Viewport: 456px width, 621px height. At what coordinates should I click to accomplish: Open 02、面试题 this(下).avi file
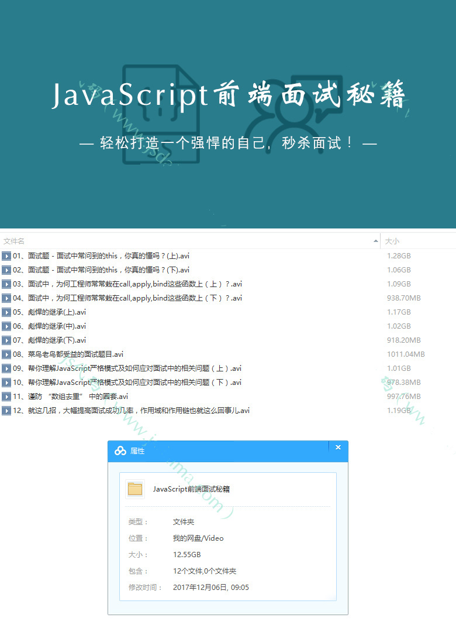pyautogui.click(x=101, y=270)
